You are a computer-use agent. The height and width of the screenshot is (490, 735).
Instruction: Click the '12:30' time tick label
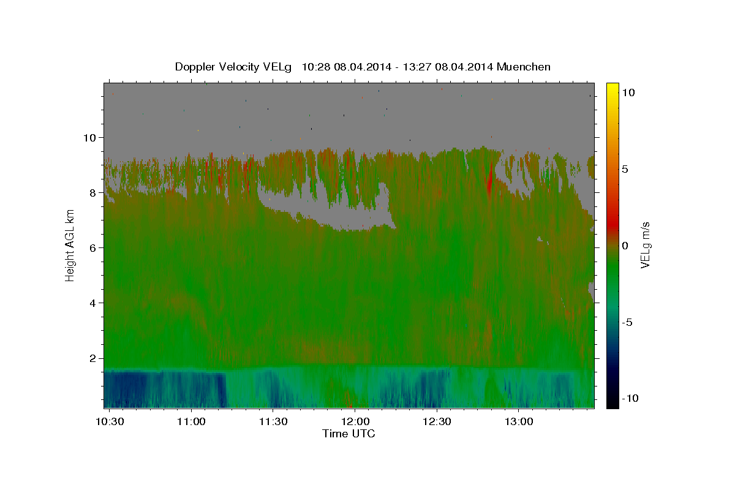pos(437,422)
